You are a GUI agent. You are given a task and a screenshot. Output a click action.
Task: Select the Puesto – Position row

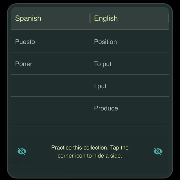pyautogui.click(x=90, y=41)
